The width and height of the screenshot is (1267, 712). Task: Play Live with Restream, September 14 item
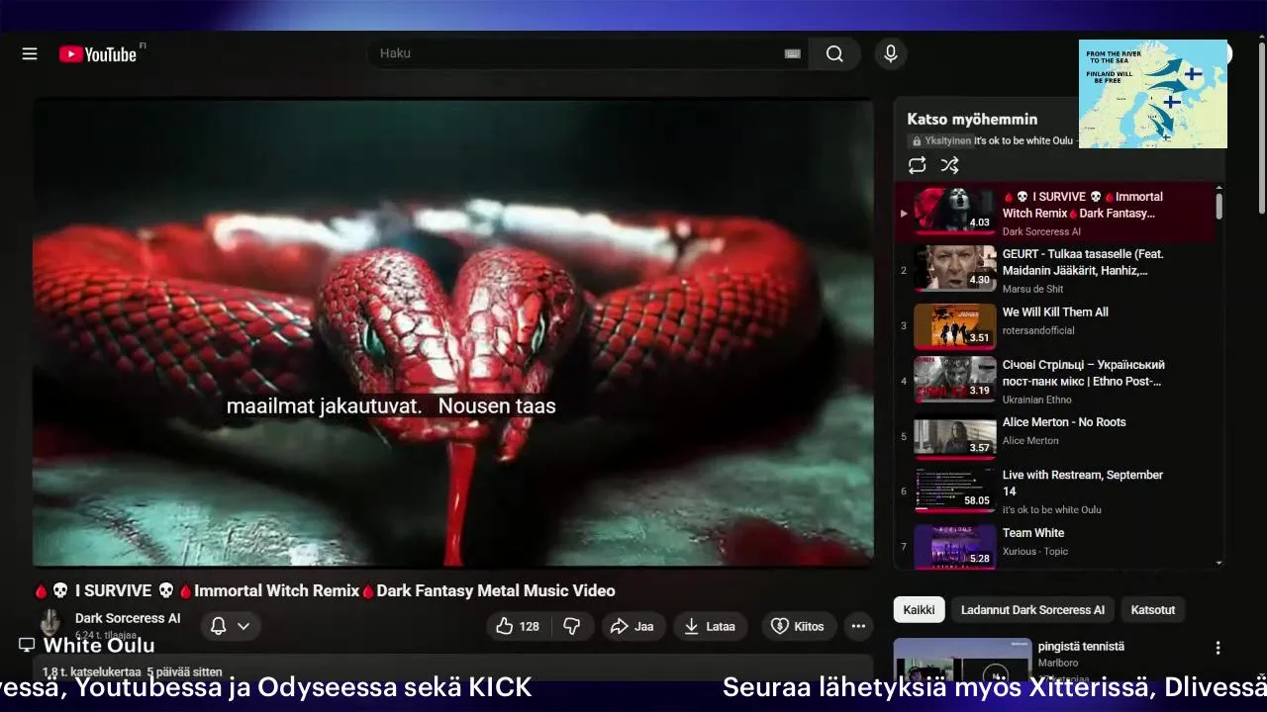[x=1053, y=491]
